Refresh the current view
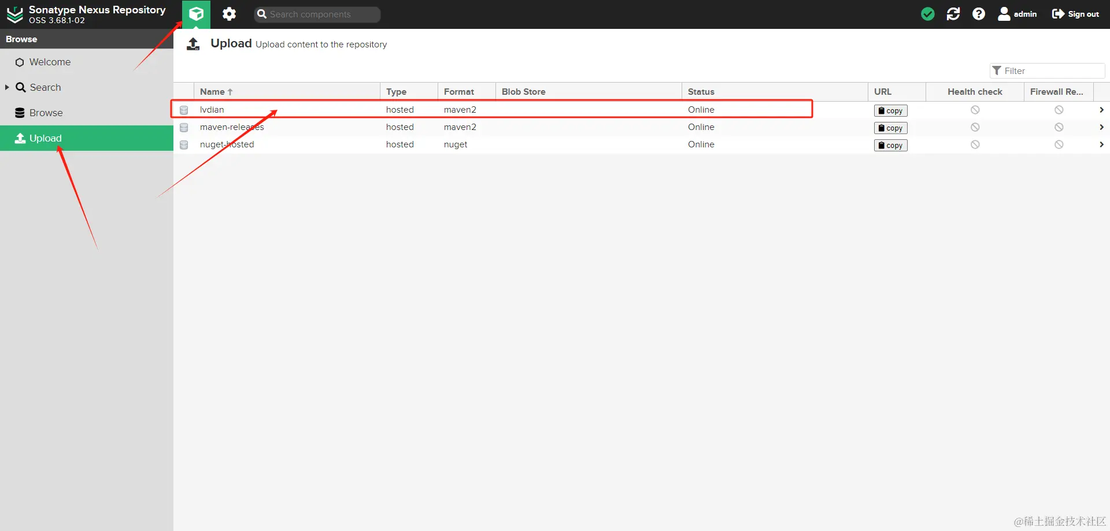Screen dimensions: 1110x531 tap(953, 14)
